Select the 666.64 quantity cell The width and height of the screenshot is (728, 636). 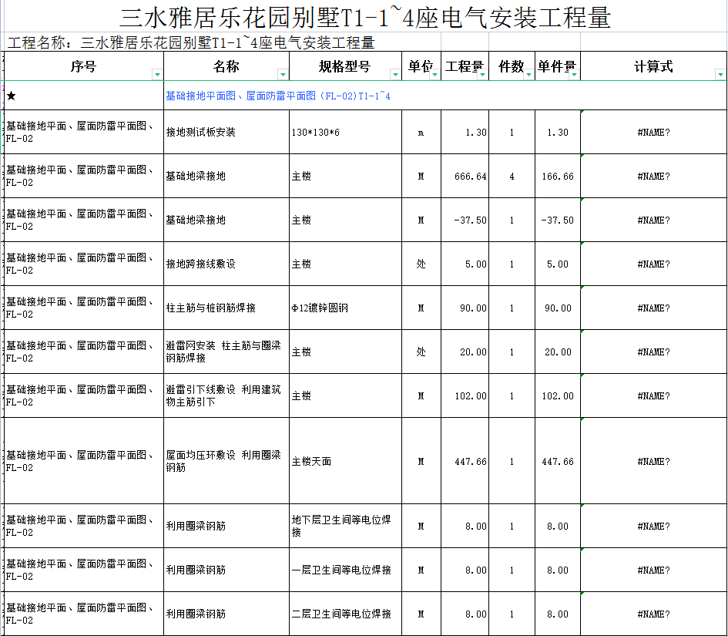[x=465, y=177]
